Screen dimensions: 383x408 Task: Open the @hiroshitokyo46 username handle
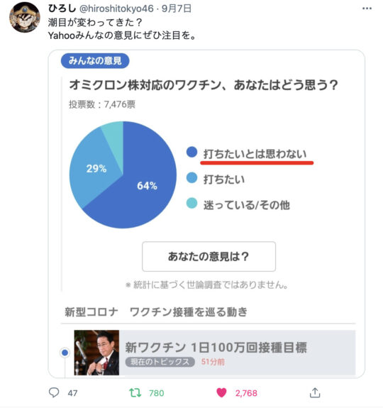(116, 9)
